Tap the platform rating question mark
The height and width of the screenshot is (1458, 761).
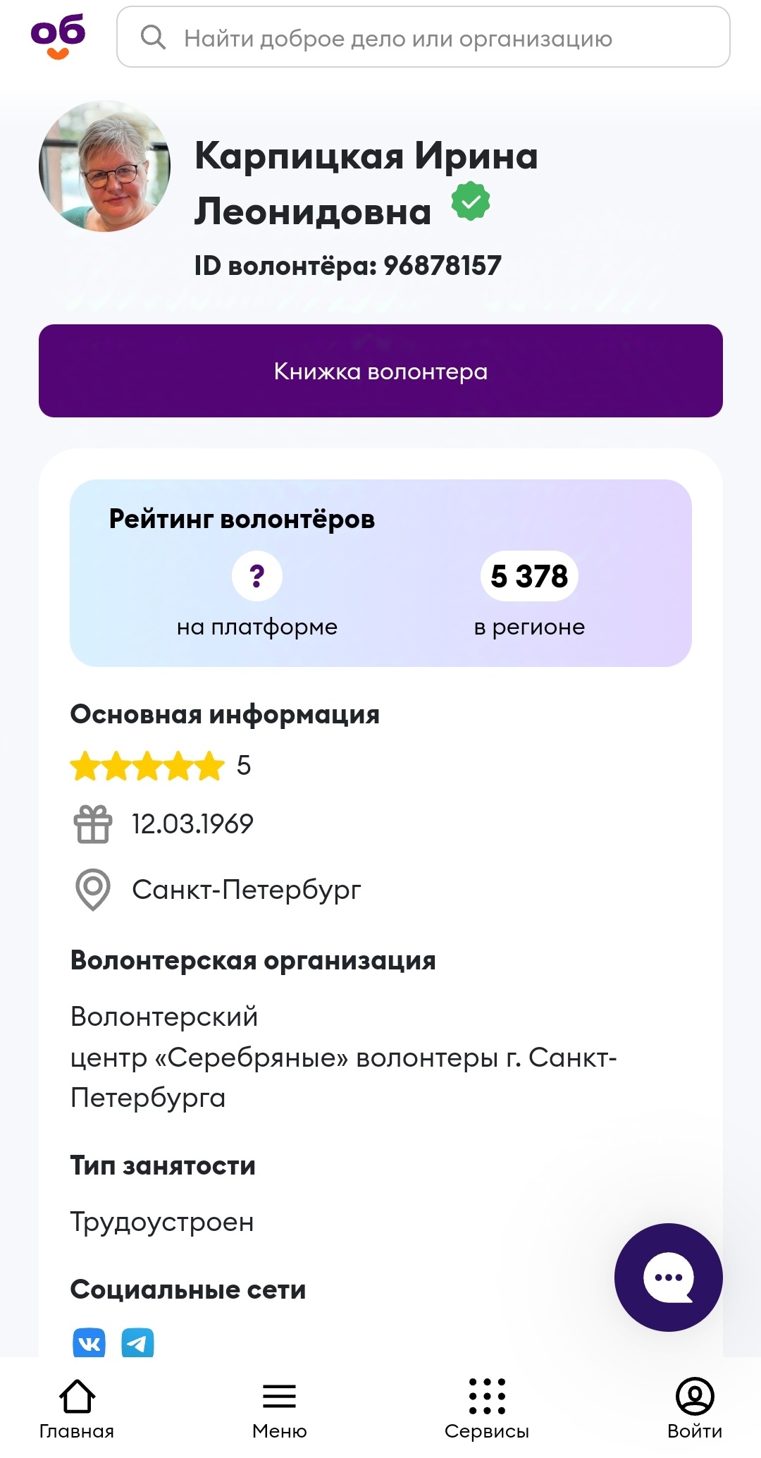pyautogui.click(x=257, y=576)
